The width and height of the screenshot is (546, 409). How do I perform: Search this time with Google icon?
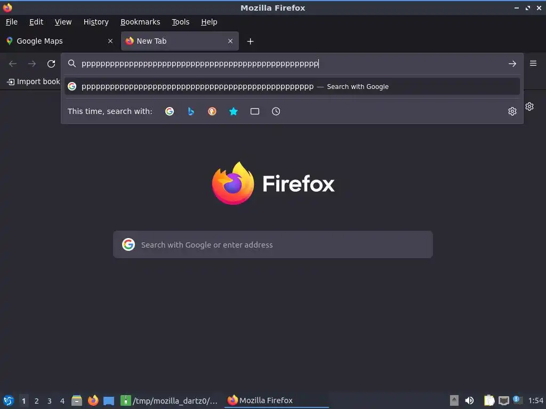click(170, 111)
